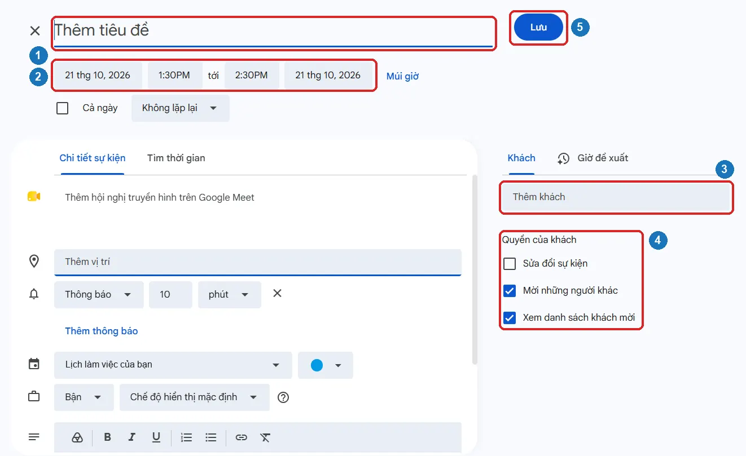This screenshot has height=456, width=746.
Task: Open the Lịch làm việc của bạn dropdown
Action: (173, 365)
